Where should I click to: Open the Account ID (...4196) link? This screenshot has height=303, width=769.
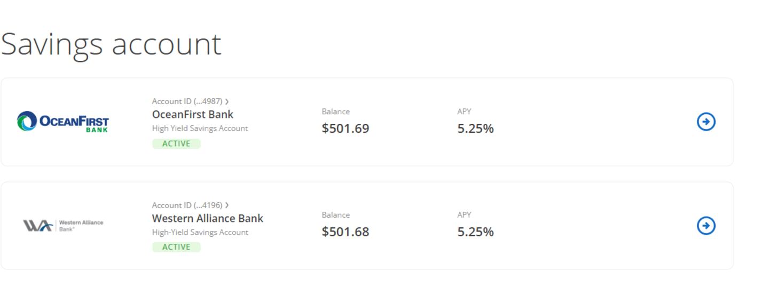[187, 205]
